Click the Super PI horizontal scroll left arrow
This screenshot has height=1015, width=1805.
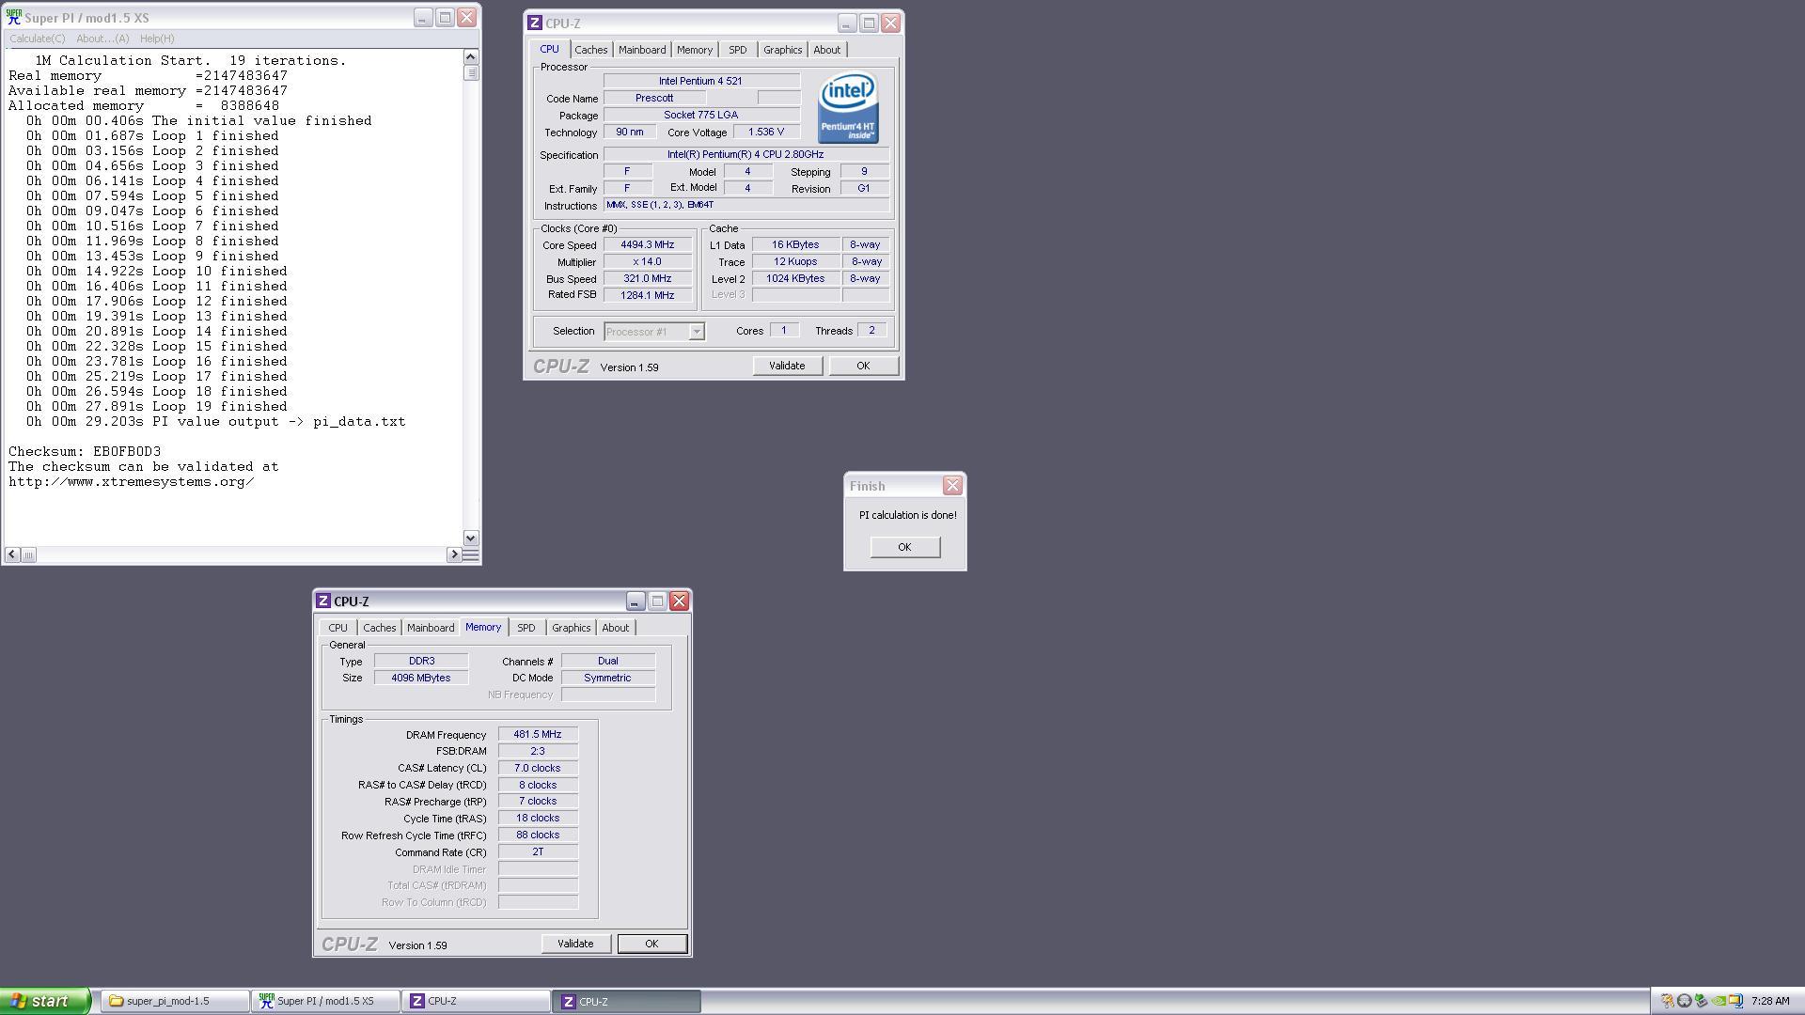coord(12,554)
